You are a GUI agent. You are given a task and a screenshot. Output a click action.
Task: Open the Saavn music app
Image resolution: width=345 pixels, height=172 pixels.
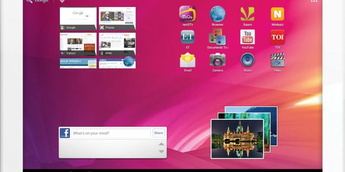247,14
